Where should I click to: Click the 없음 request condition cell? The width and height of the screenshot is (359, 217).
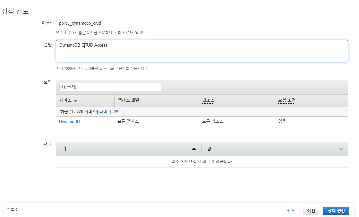pyautogui.click(x=282, y=121)
